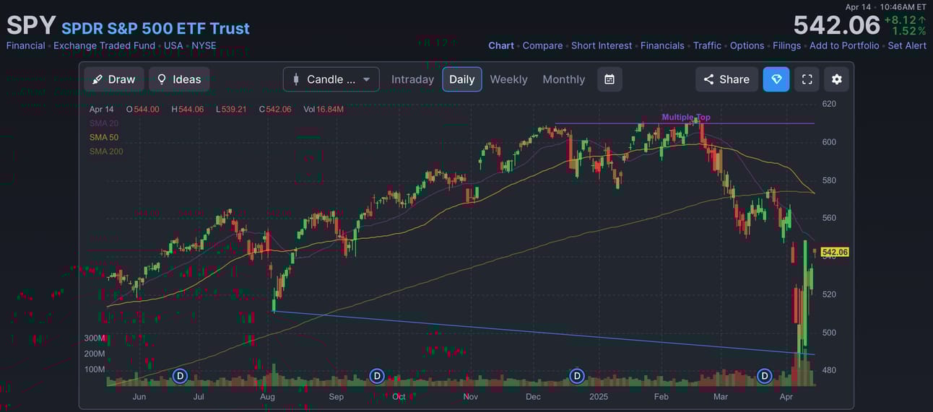Switch to Monthly timeframe
The image size is (933, 412).
(563, 79)
